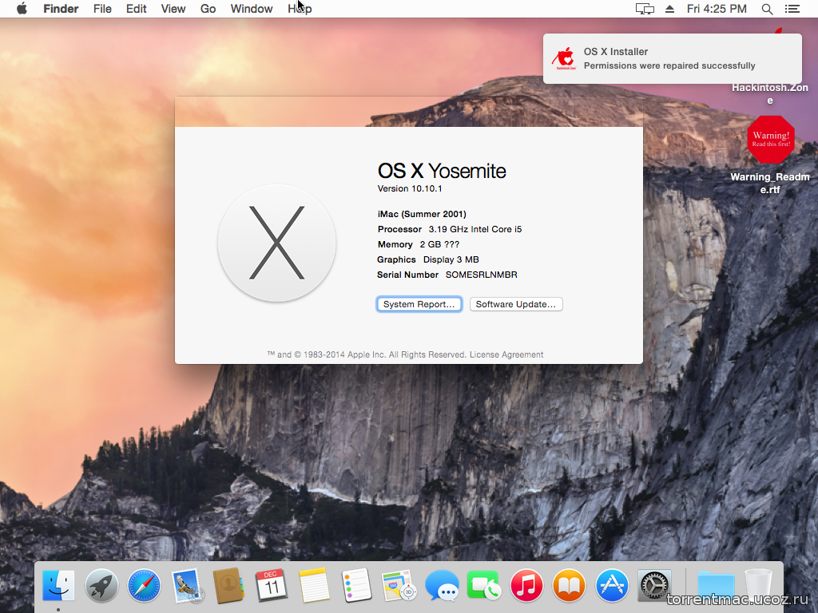Click the OS X Yosemite title
The height and width of the screenshot is (613, 818).
click(442, 171)
